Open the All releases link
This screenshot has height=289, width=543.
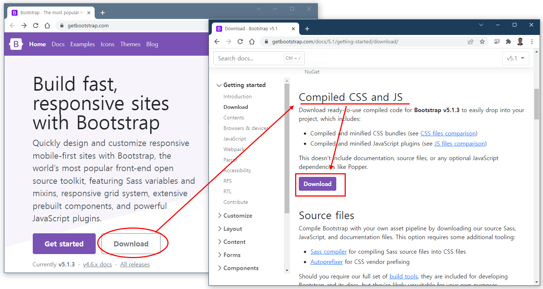coord(135,264)
